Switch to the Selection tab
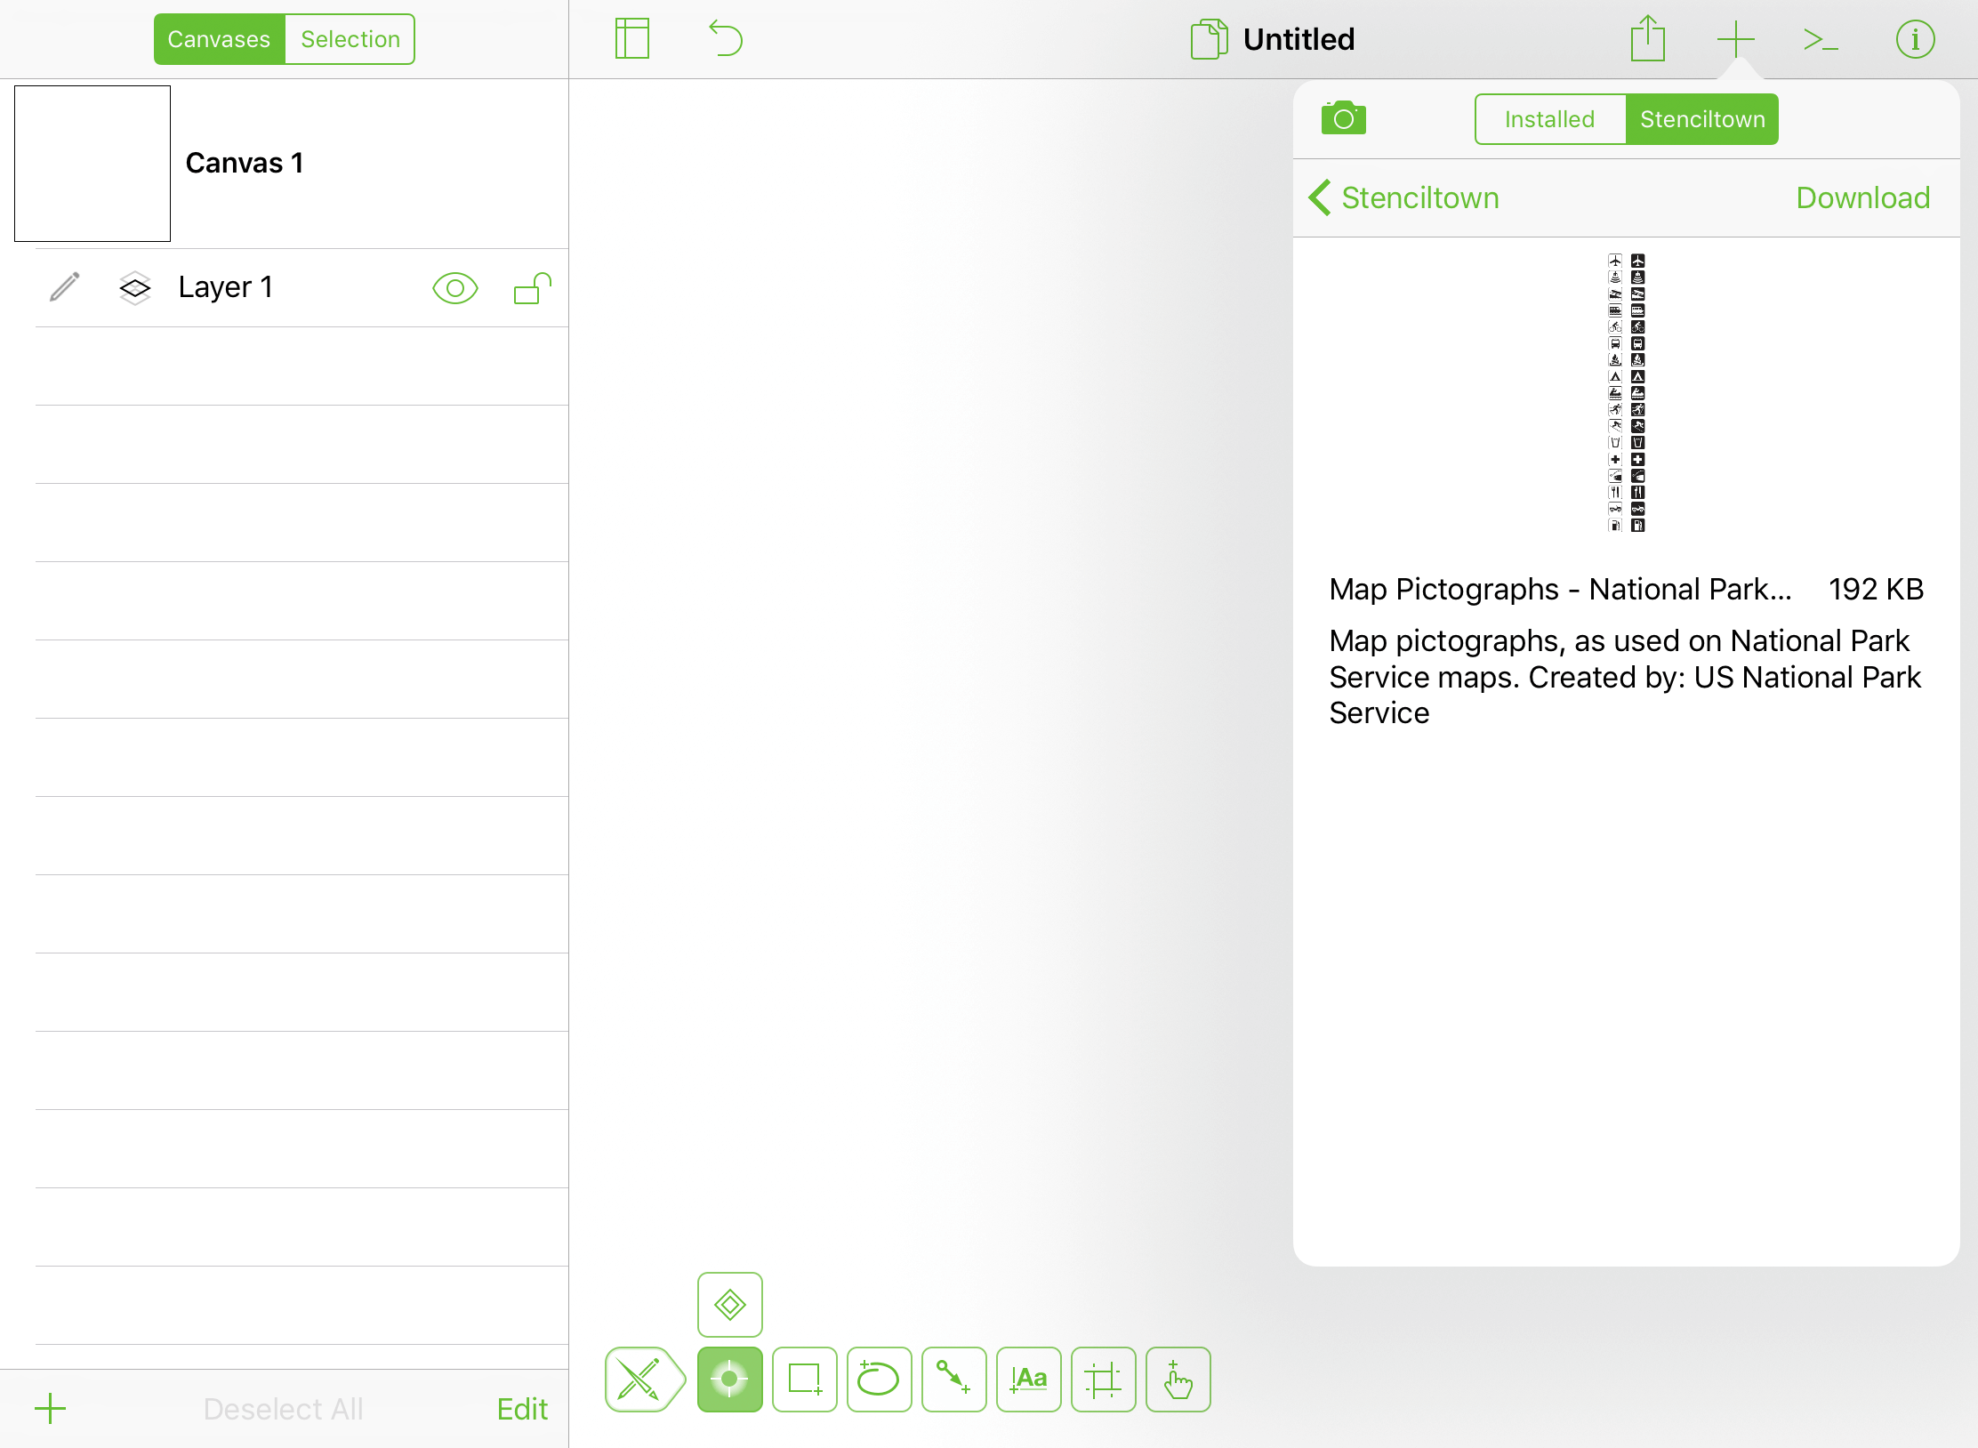 350,38
